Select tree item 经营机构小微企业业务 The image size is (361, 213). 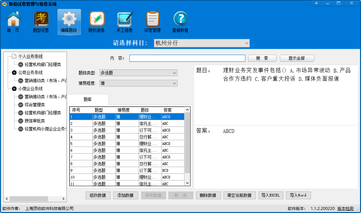coord(45,129)
